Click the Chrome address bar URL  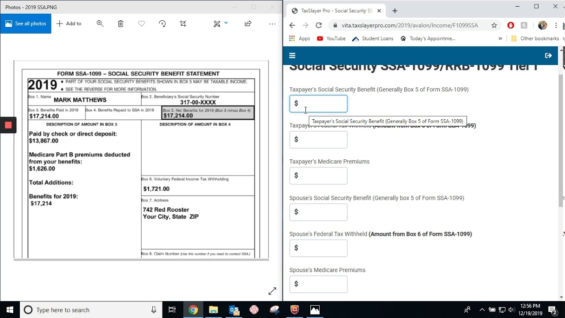410,25
